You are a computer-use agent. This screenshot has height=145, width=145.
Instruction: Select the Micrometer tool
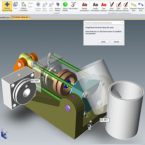[73, 6]
